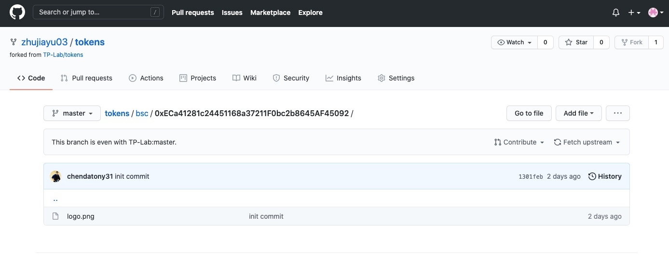
Task: Open the three-dots more options button
Action: point(617,113)
